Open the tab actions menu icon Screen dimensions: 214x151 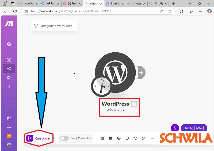pos(12,4)
